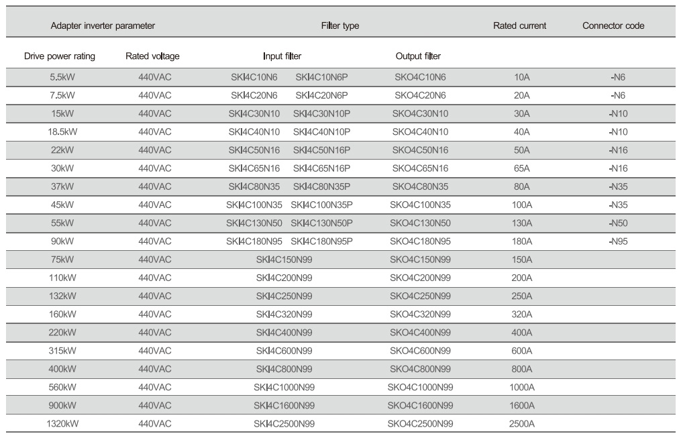Click output filter SKO4C30N10
The width and height of the screenshot is (683, 440).
421,114
